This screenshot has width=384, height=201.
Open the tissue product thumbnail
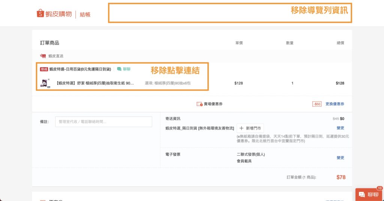pyautogui.click(x=45, y=83)
